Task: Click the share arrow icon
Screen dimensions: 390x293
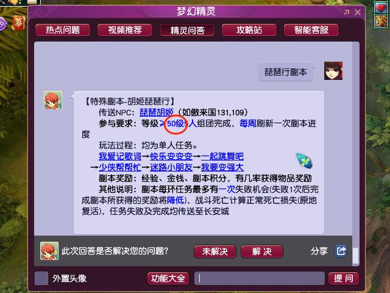Action: [x=341, y=251]
